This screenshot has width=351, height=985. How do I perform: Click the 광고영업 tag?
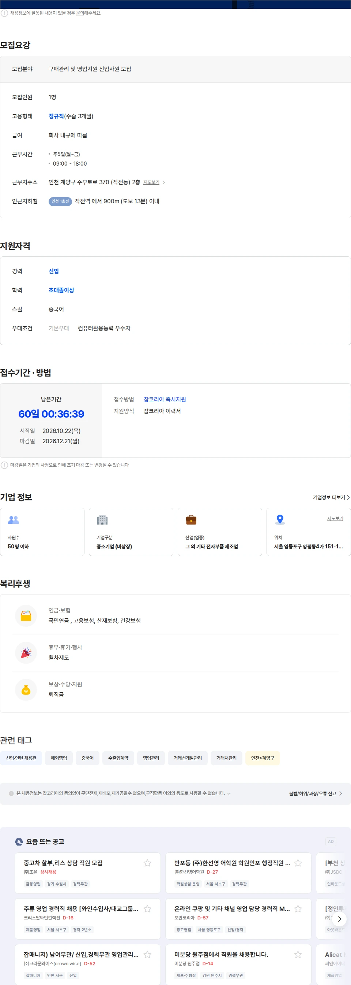[184, 930]
